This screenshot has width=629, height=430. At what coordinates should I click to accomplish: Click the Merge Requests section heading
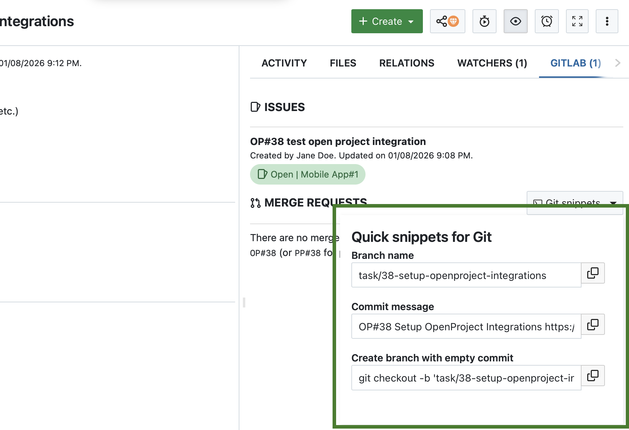click(309, 203)
